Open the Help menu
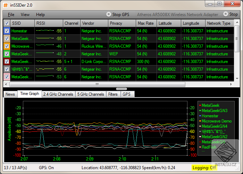 pyautogui.click(x=40, y=15)
